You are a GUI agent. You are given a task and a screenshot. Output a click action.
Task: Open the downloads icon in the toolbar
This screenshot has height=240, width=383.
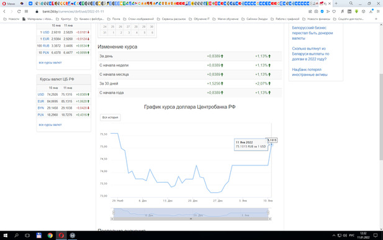tap(371, 11)
